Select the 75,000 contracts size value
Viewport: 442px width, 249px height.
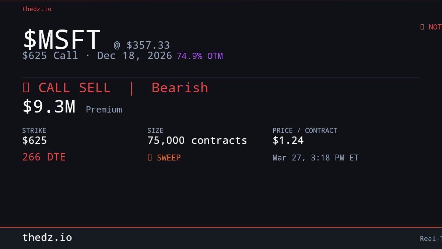197,141
